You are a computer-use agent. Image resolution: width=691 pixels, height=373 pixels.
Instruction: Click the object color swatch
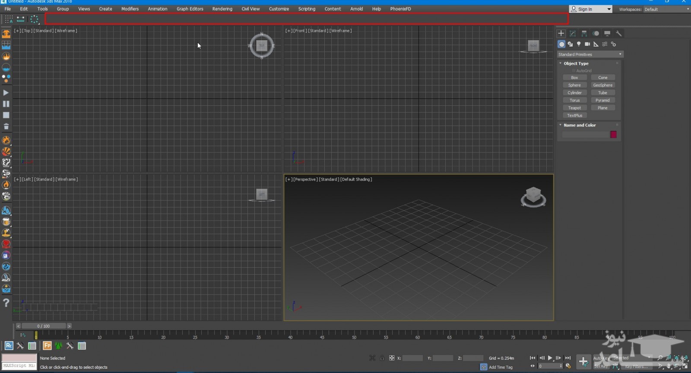[x=613, y=135]
